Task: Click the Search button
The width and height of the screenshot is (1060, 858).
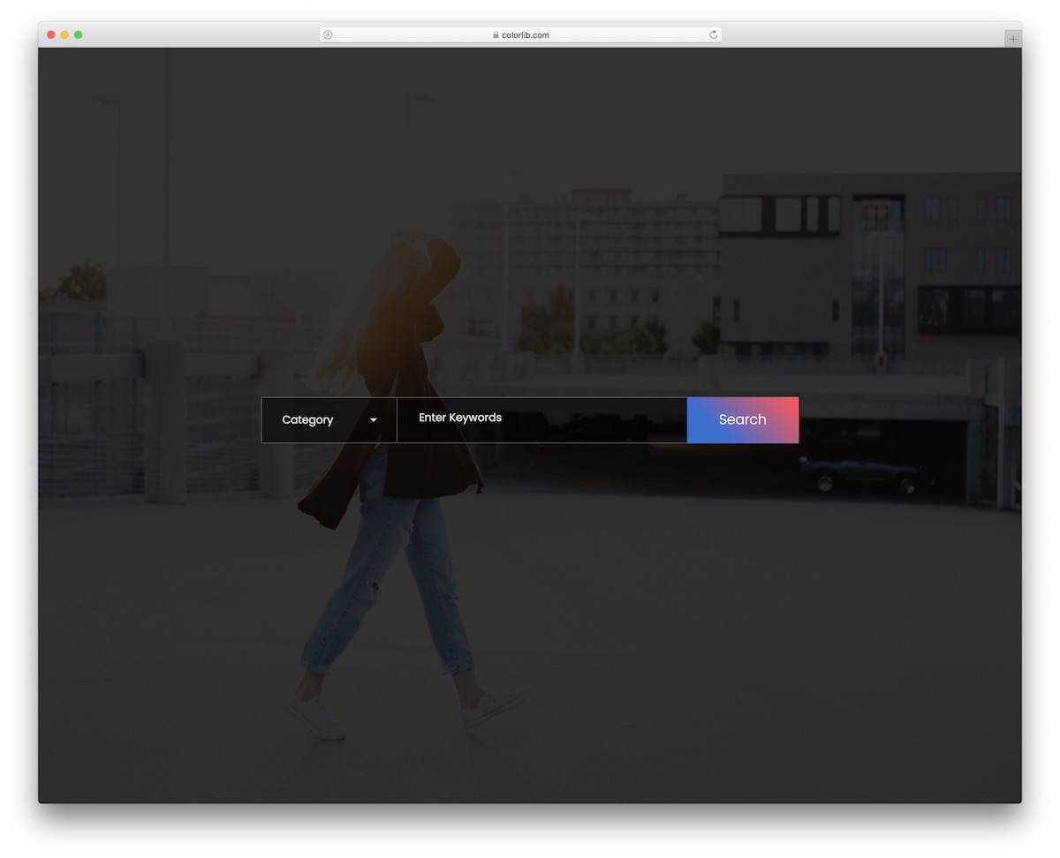Action: tap(742, 419)
